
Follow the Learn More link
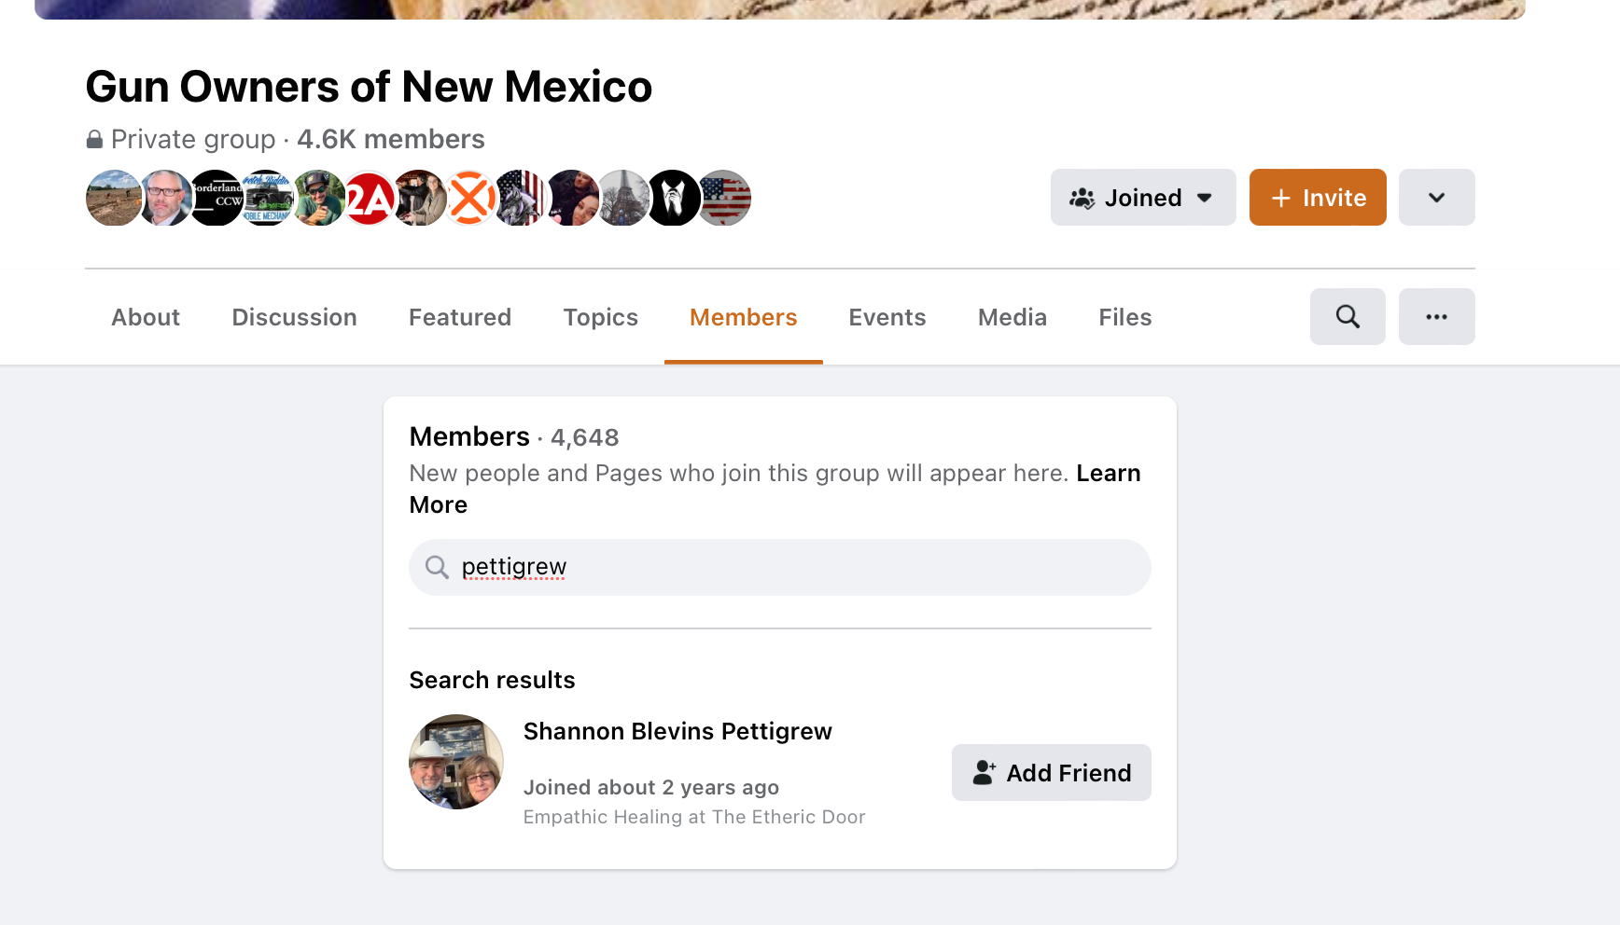point(1108,474)
